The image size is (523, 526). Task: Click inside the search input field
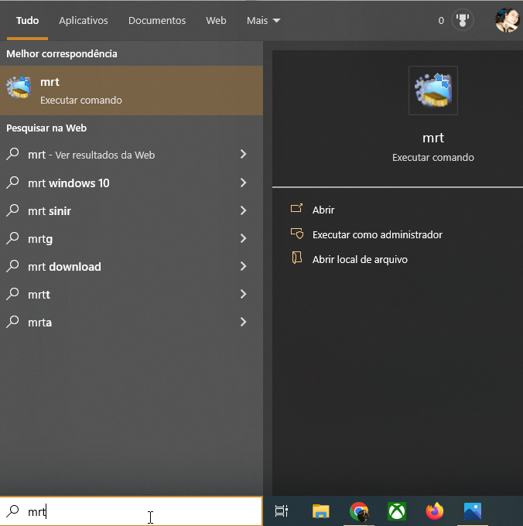[x=132, y=511]
